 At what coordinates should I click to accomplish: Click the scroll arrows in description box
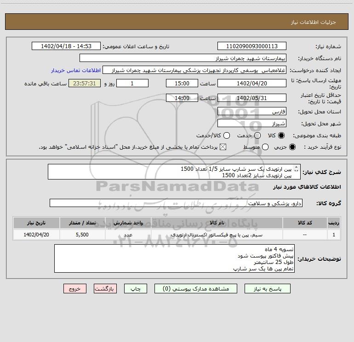tap(297, 168)
